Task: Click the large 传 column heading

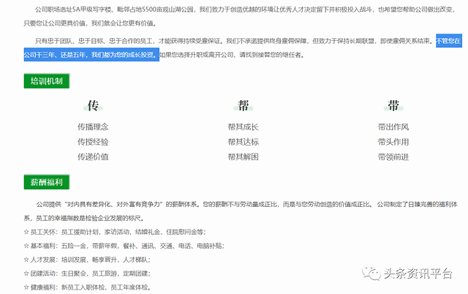Action: tap(93, 107)
